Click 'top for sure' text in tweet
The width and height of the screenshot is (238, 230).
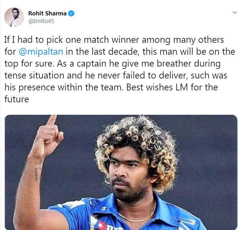29,64
